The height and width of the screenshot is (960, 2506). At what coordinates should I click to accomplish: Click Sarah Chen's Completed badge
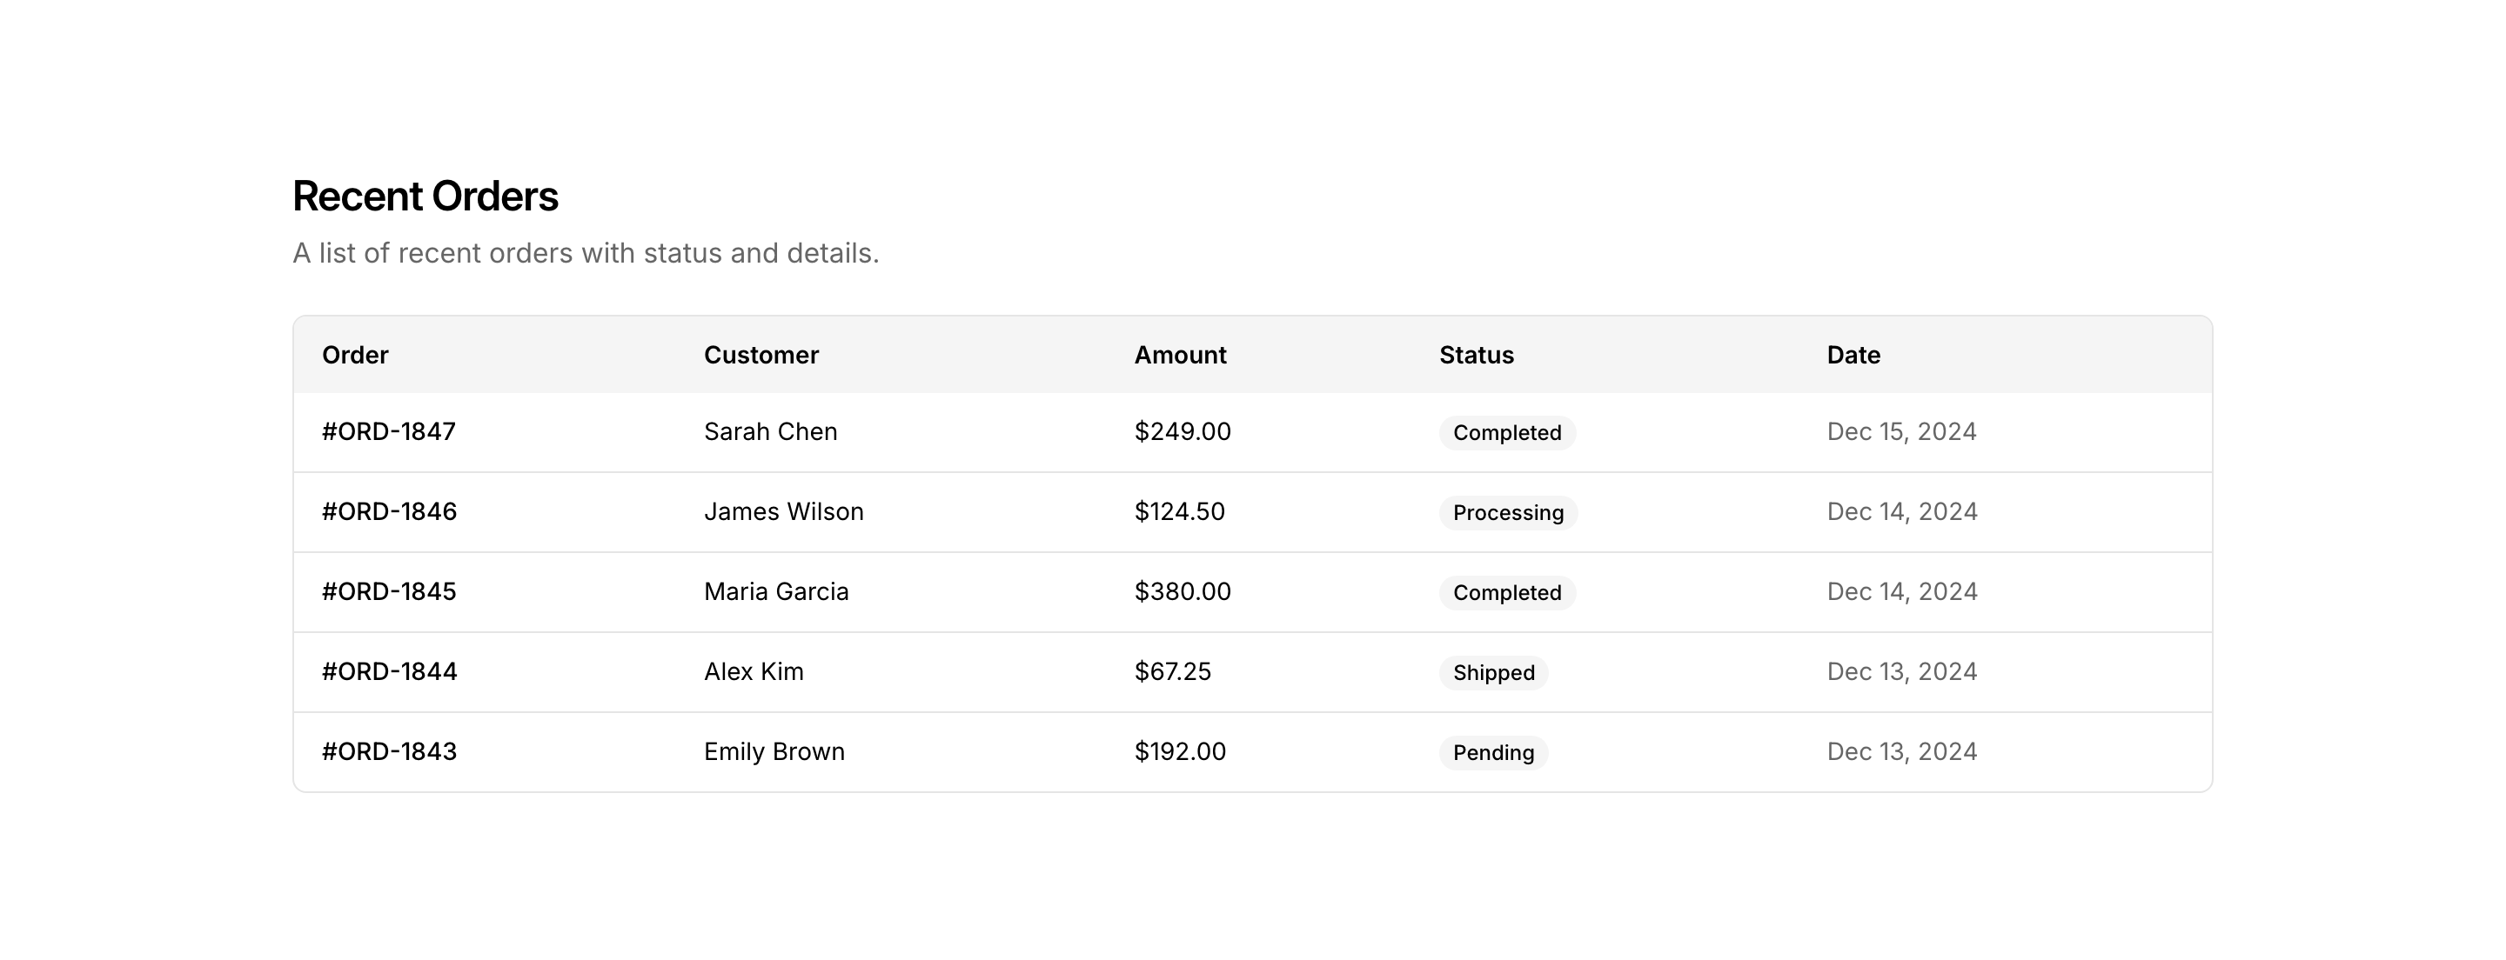(x=1507, y=433)
